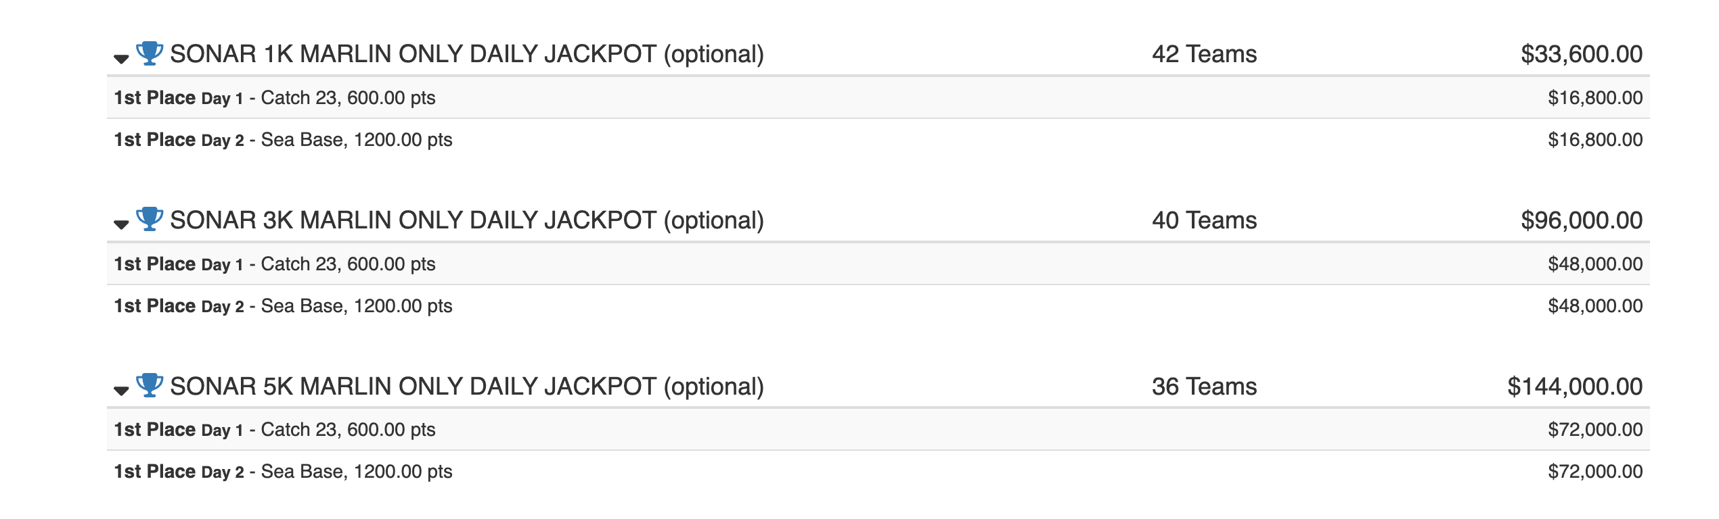Viewport: 1719px width, 519px height.
Task: Click the $33,600.00 total payout
Action: [x=1581, y=54]
